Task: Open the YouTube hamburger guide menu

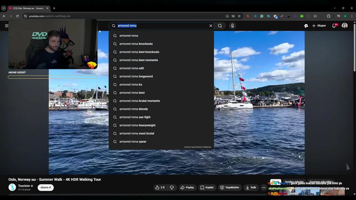Action: pyautogui.click(x=6, y=26)
